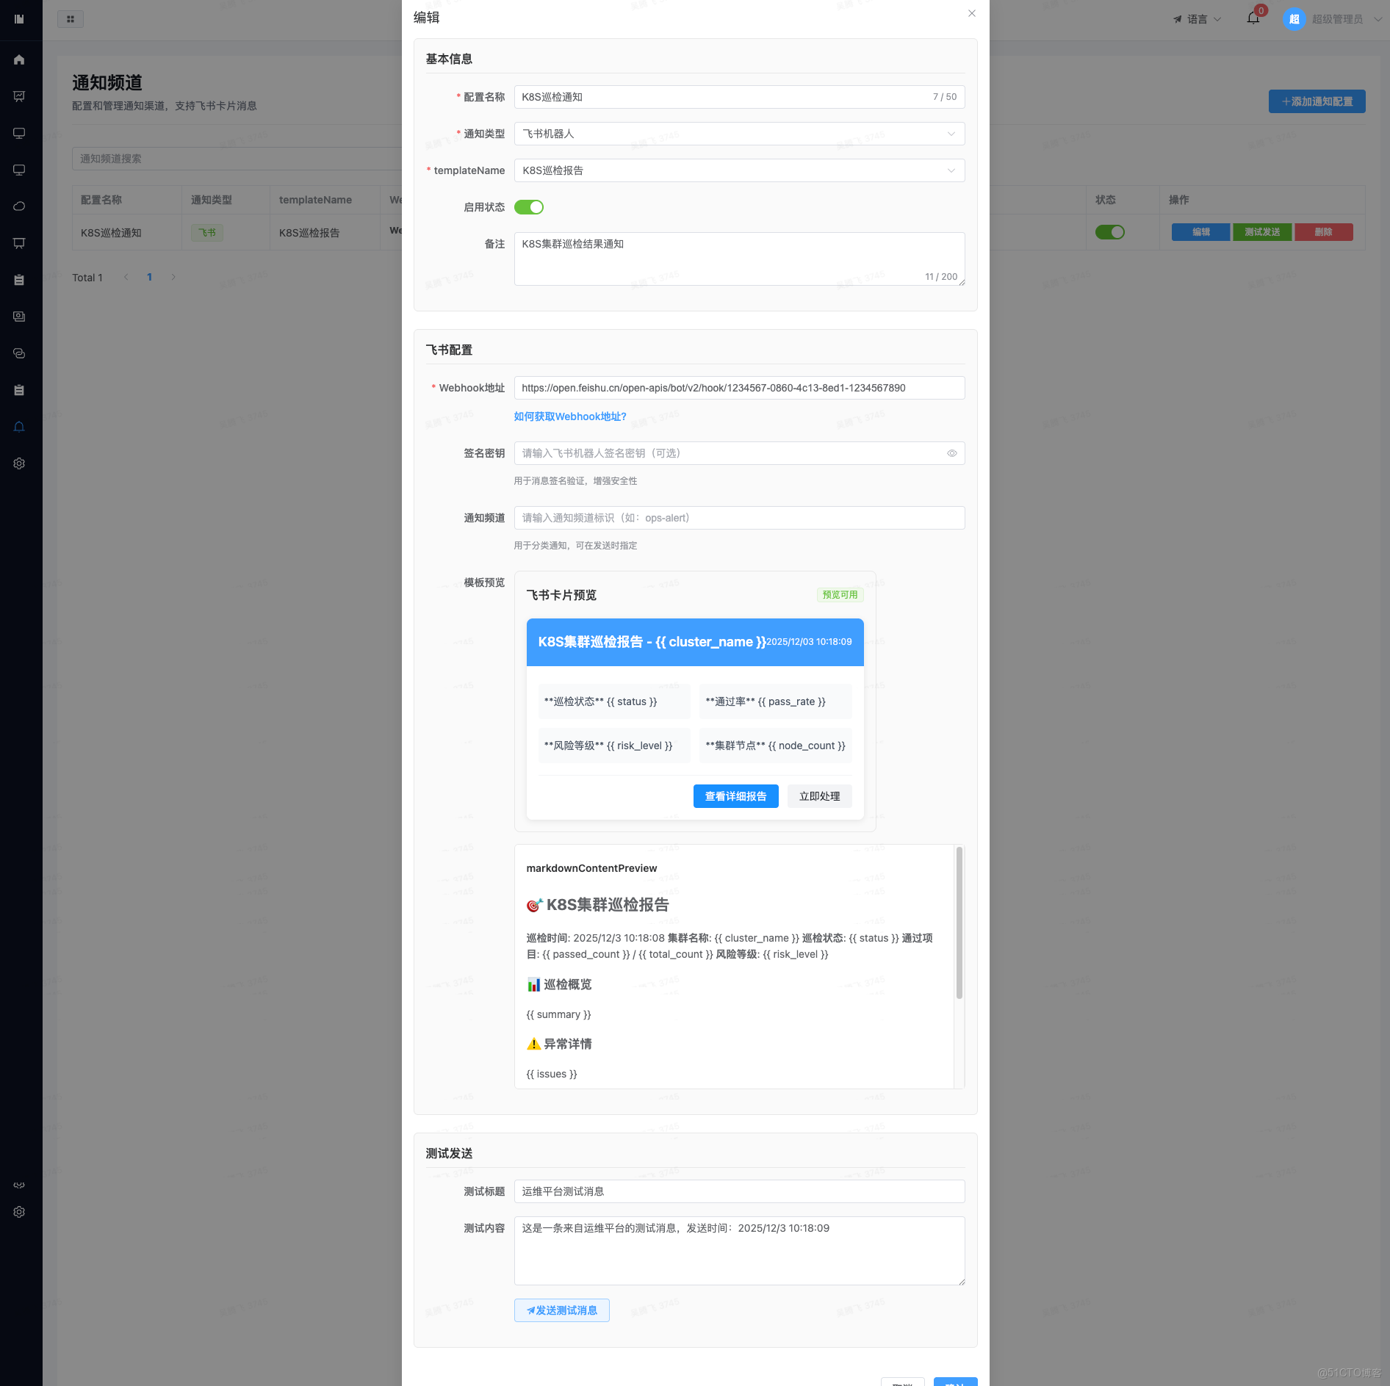The width and height of the screenshot is (1390, 1386).
Task: Open the 通知类型 dropdown showing 飞书机器人
Action: tap(739, 134)
